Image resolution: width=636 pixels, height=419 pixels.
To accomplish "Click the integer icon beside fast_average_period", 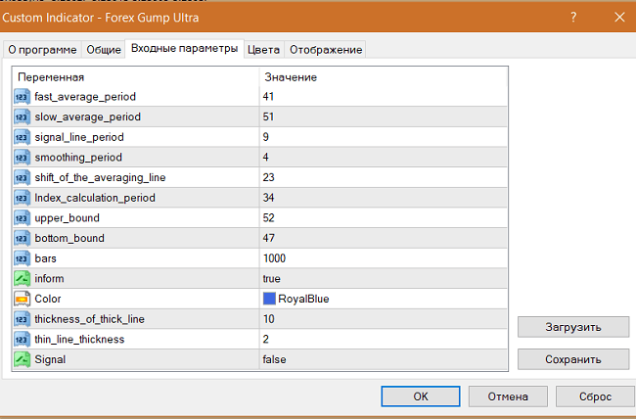I will [x=22, y=97].
